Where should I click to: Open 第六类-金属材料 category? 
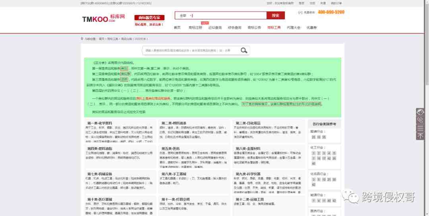coord(248,149)
